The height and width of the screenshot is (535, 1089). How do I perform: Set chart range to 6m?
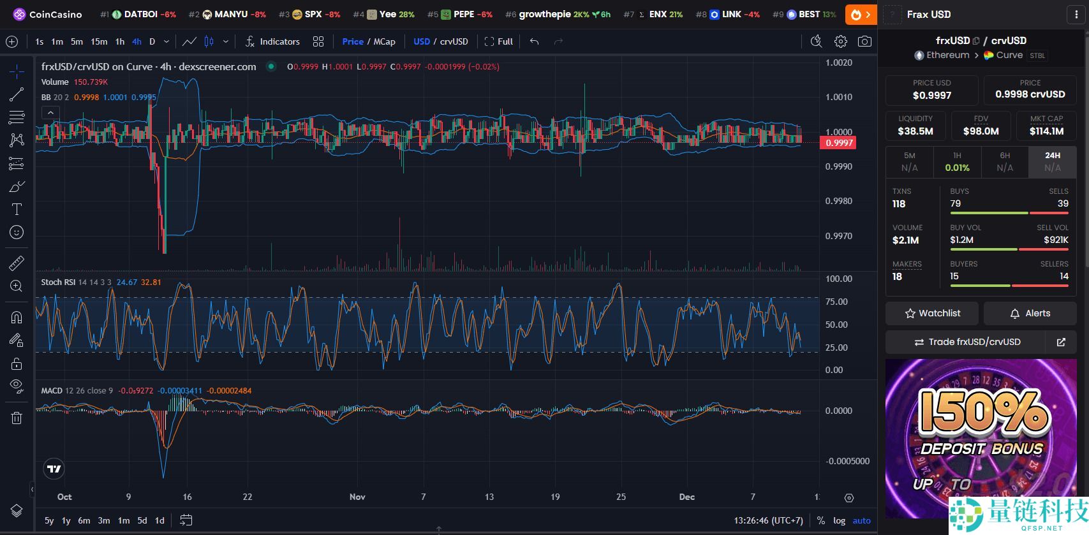tap(84, 520)
